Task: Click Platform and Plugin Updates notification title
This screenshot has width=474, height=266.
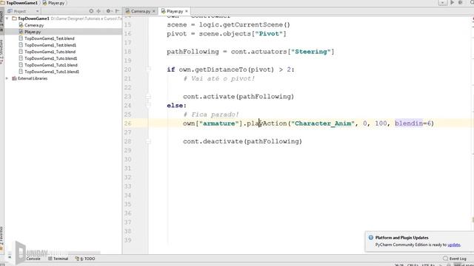Action: (401, 238)
